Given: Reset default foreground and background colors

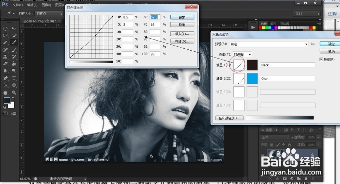Looking at the screenshot, I should pos(5,107).
